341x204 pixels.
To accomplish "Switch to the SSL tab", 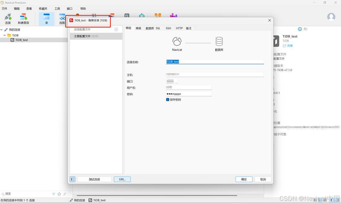I will [158, 28].
